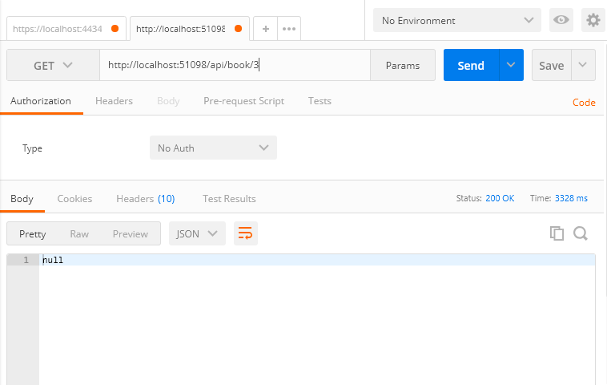Viewport: 607px width, 385px height.
Task: Open the No Auth type dropdown
Action: pyautogui.click(x=213, y=148)
